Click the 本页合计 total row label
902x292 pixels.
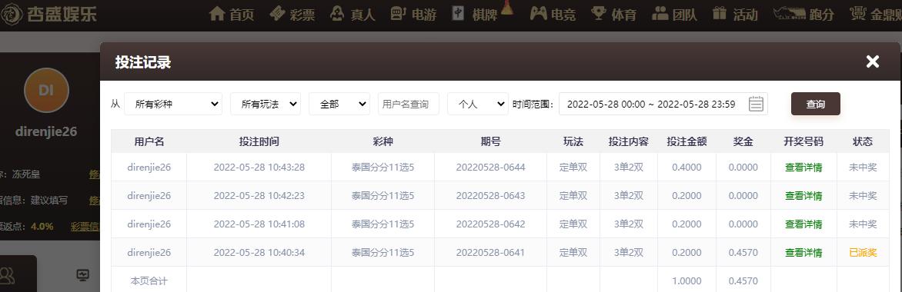pyautogui.click(x=149, y=281)
